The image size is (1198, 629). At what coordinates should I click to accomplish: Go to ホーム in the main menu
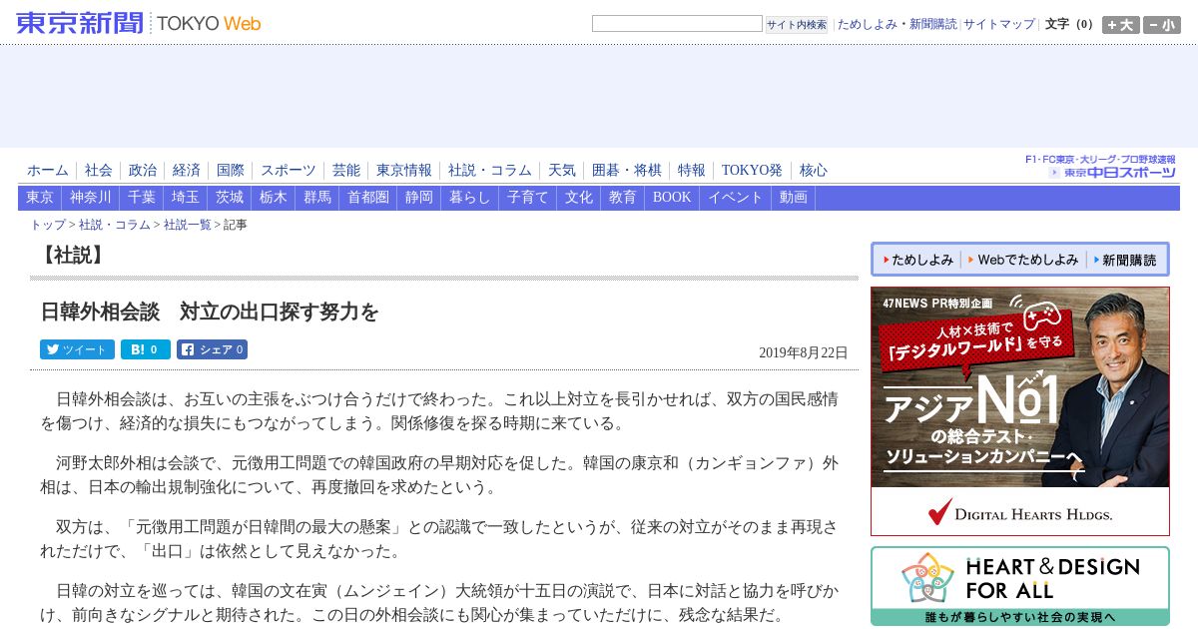[x=48, y=171]
